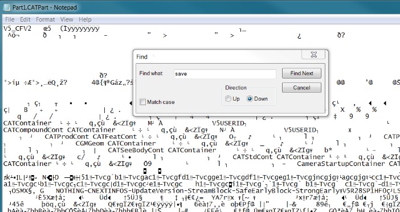Close the Find dialog with X button
Screen dimensions: 400x212
[x=313, y=55]
